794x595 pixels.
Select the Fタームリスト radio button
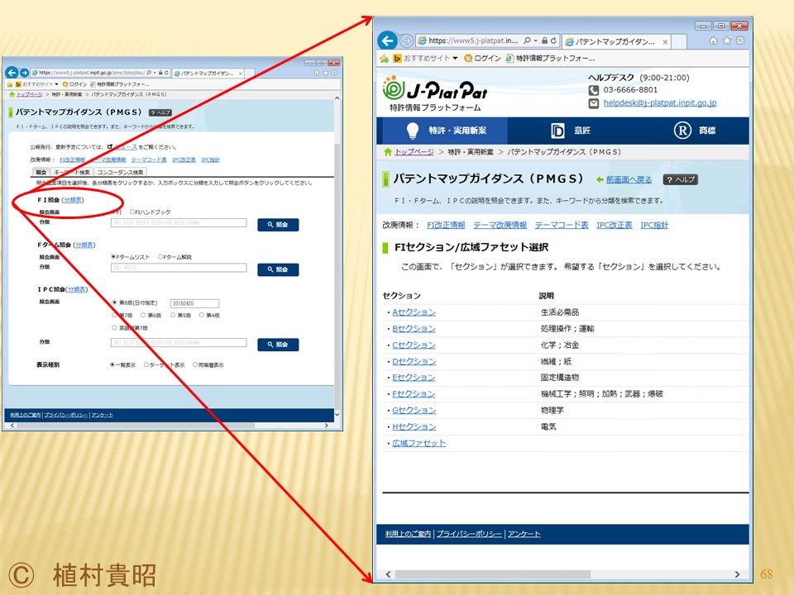[x=113, y=257]
